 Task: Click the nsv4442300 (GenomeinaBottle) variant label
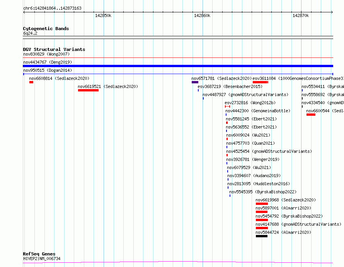(258, 111)
